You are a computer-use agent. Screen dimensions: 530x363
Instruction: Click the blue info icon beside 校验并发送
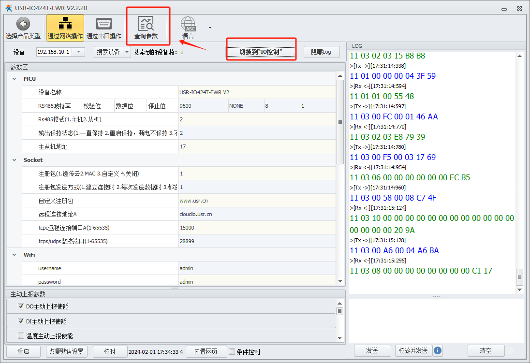(x=437, y=350)
